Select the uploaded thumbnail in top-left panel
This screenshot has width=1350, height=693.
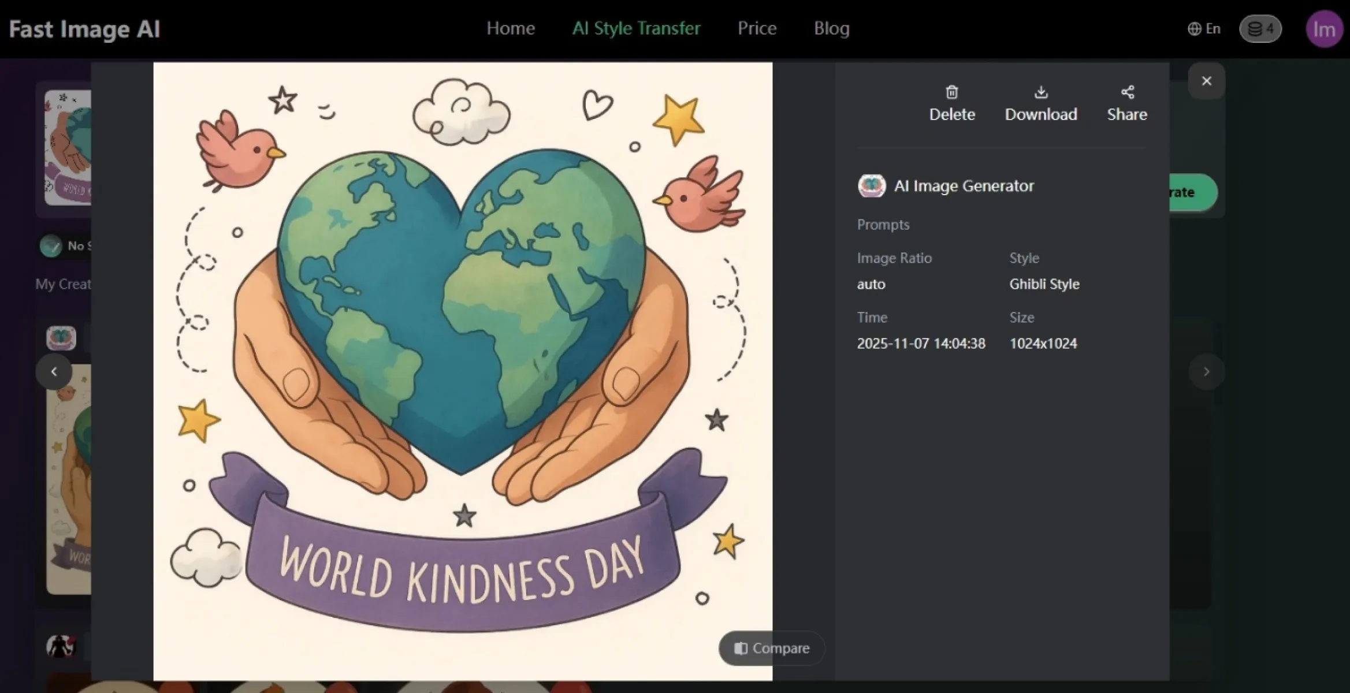[68, 147]
